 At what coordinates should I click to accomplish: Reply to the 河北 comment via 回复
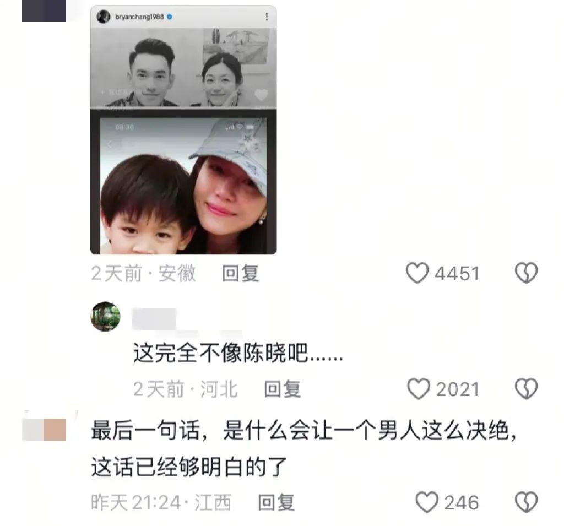283,389
